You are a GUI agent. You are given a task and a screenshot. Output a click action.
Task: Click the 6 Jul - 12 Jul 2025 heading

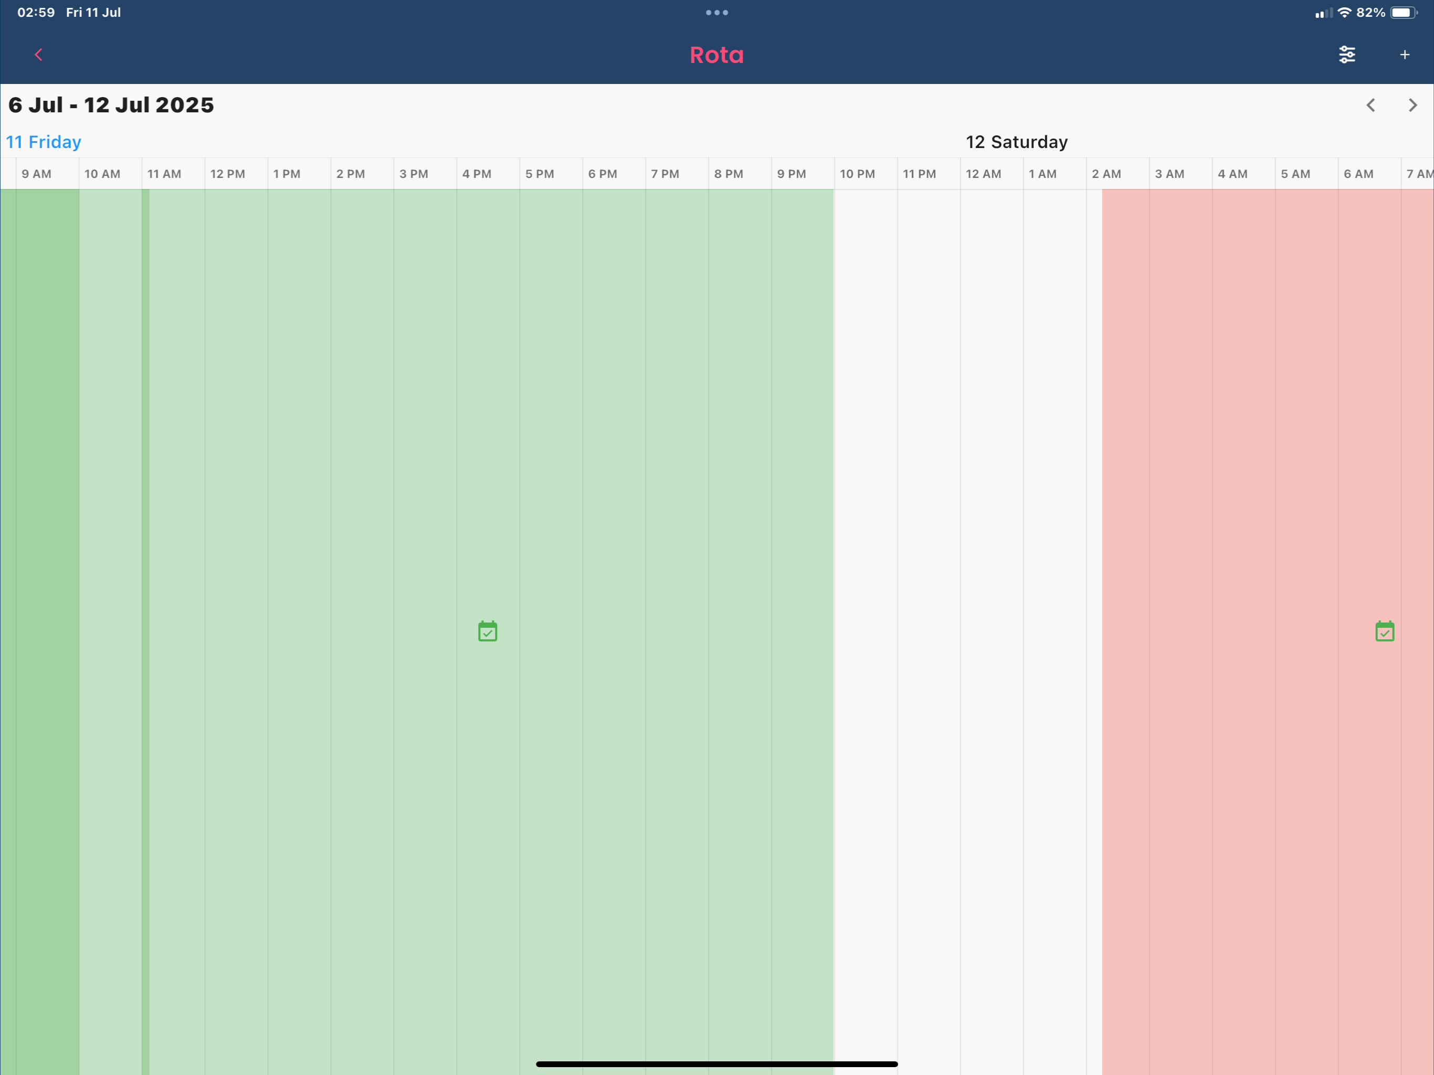click(x=111, y=105)
